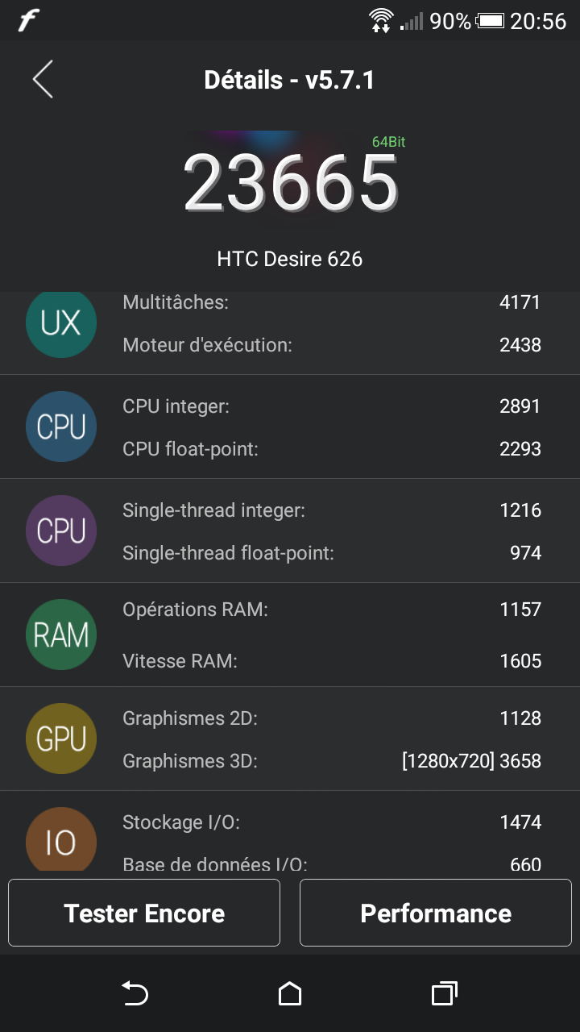Tap the Vitesse RAM score row

click(332, 661)
